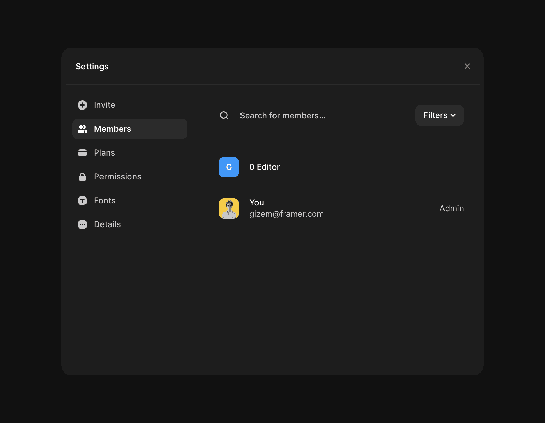The height and width of the screenshot is (423, 545).
Task: Open the Admin role selector for your account
Action: coord(451,208)
